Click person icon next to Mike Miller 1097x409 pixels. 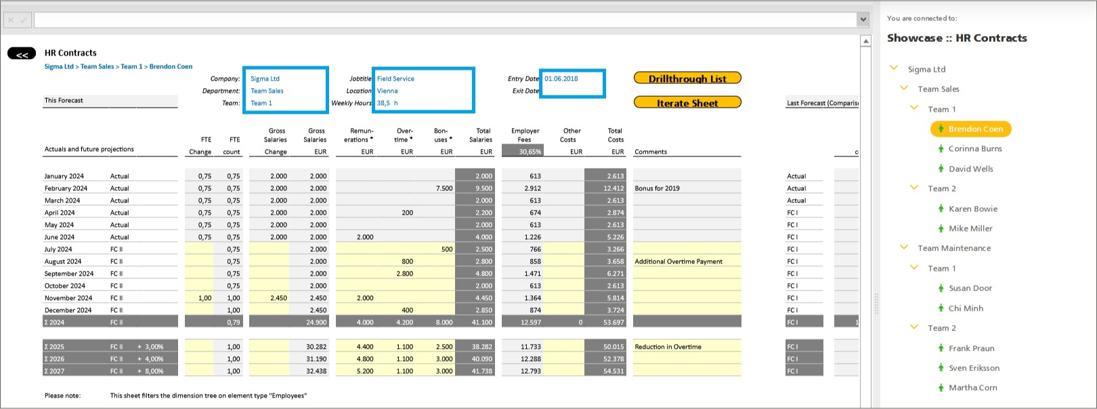pos(941,228)
